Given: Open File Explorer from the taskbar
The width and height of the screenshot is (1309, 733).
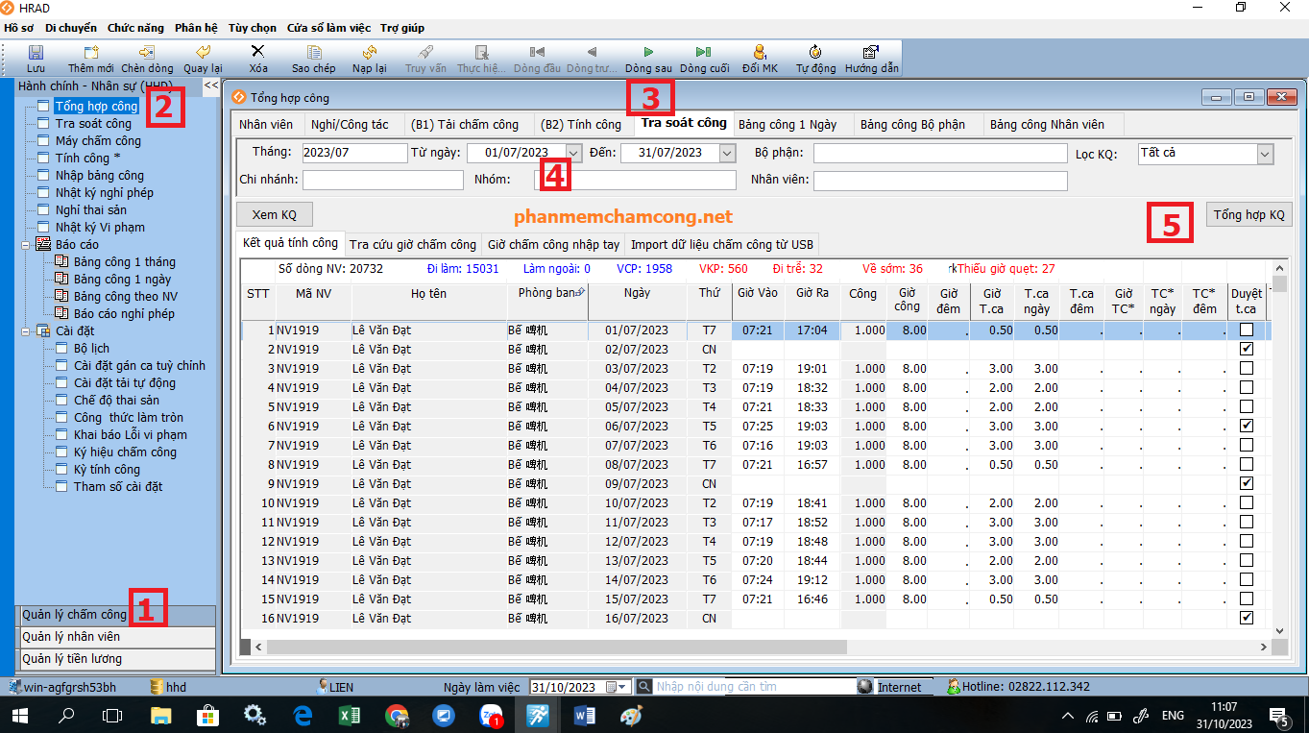Looking at the screenshot, I should click(160, 716).
